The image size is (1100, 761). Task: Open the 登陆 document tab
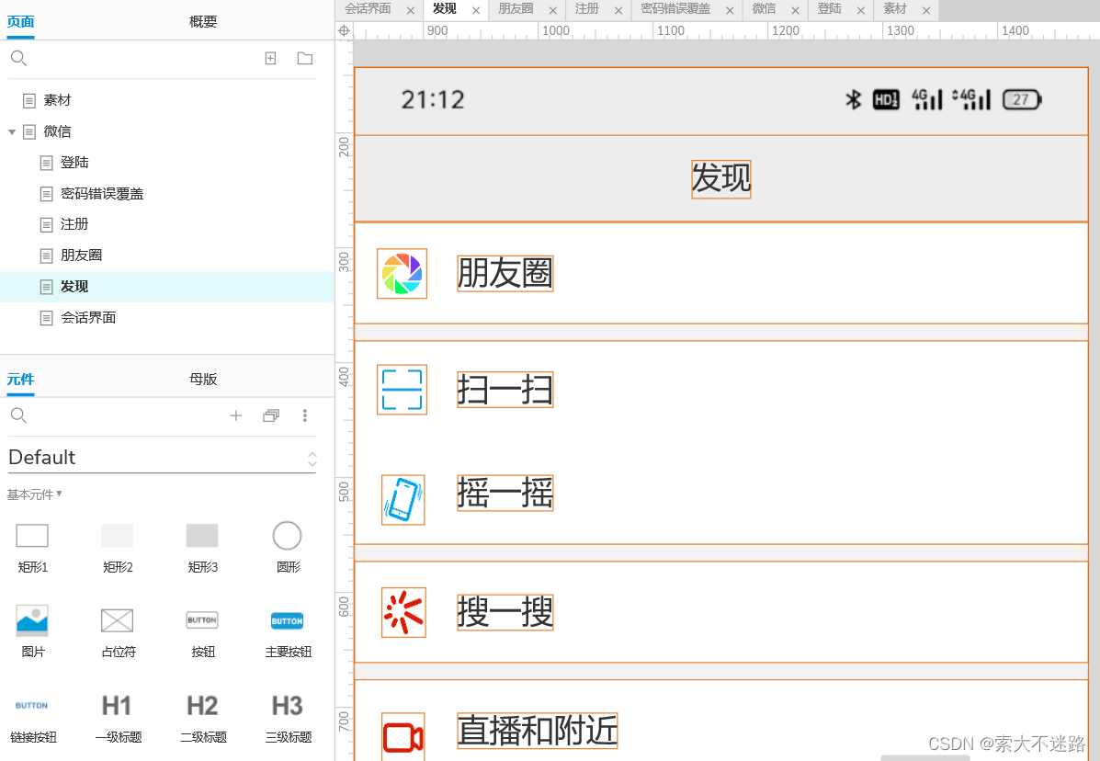pyautogui.click(x=829, y=9)
